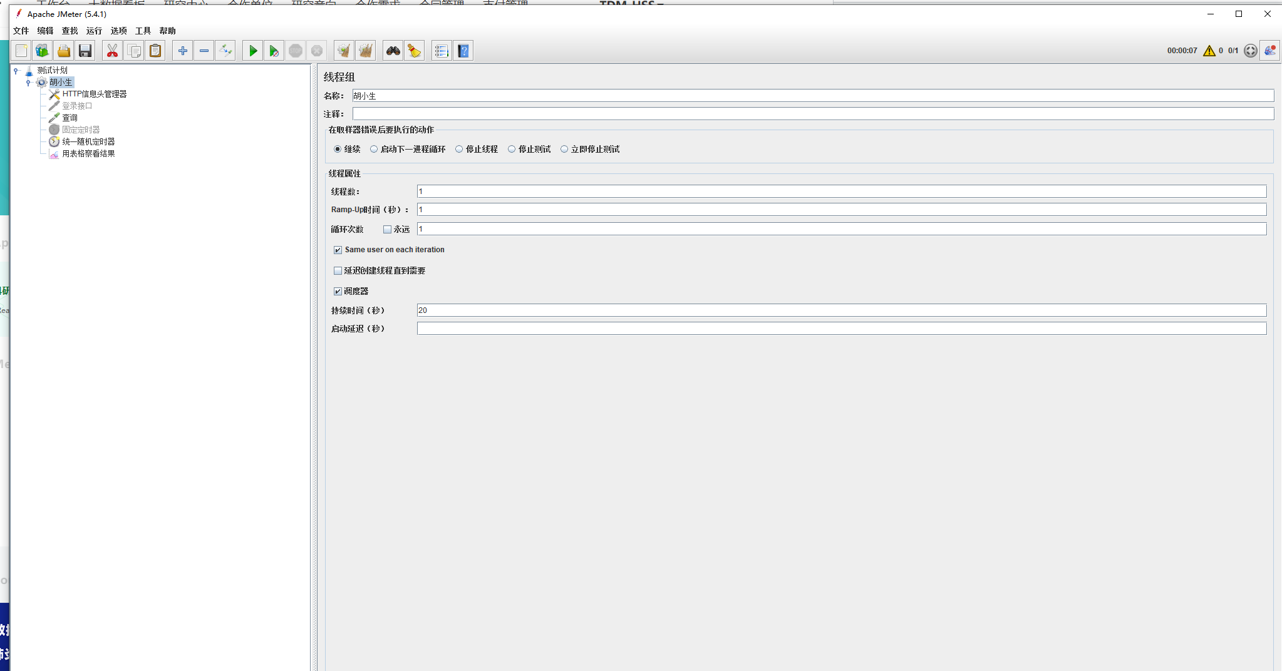Reset search with the brush icon
Viewport: 1282px width, 671px height.
pos(415,51)
